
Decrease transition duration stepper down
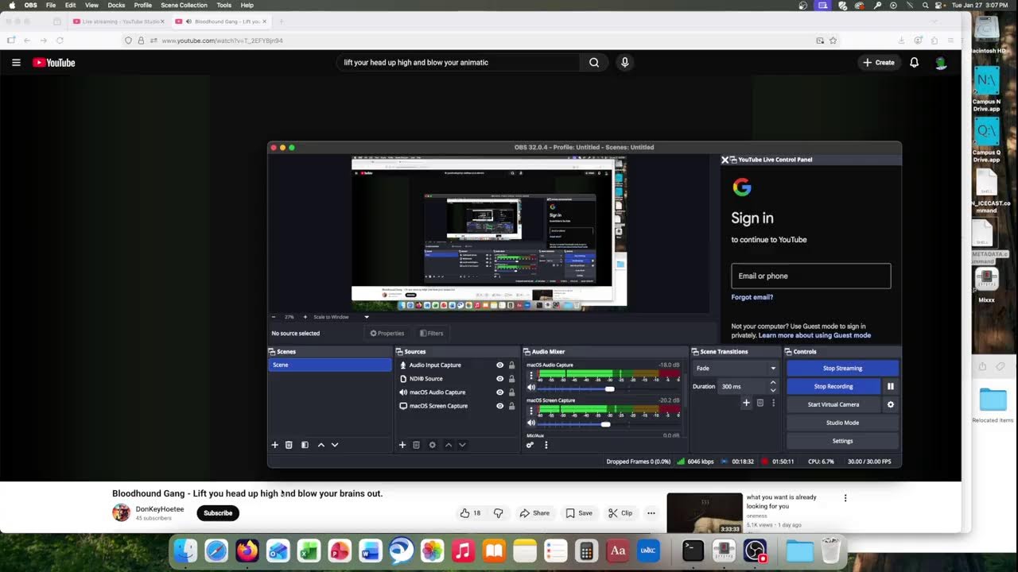773,390
